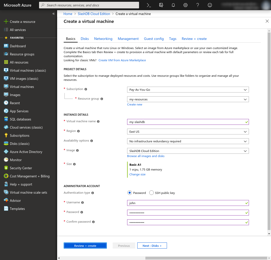Open the Guest config tab
The width and height of the screenshot is (271, 260).
tap(154, 39)
